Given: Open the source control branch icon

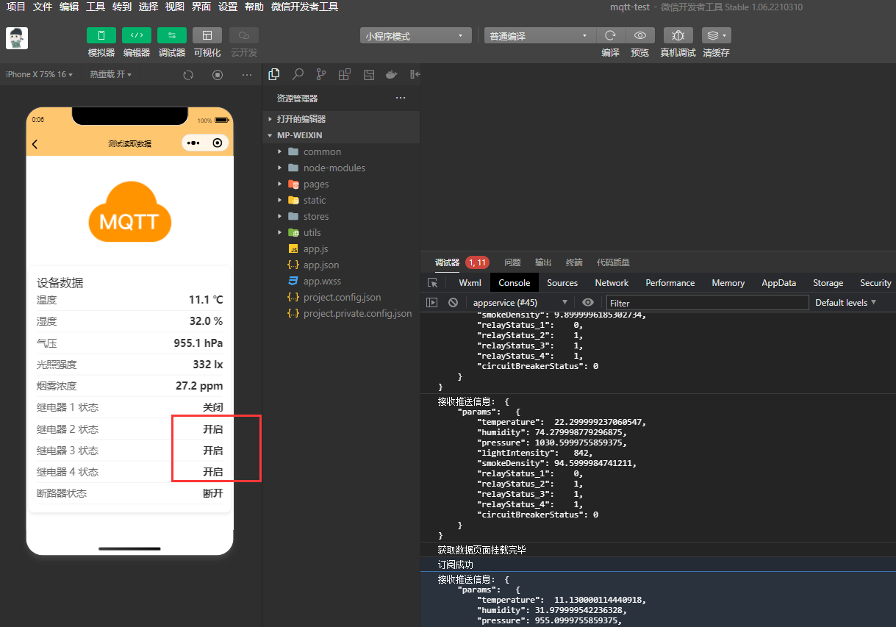Looking at the screenshot, I should coord(320,74).
